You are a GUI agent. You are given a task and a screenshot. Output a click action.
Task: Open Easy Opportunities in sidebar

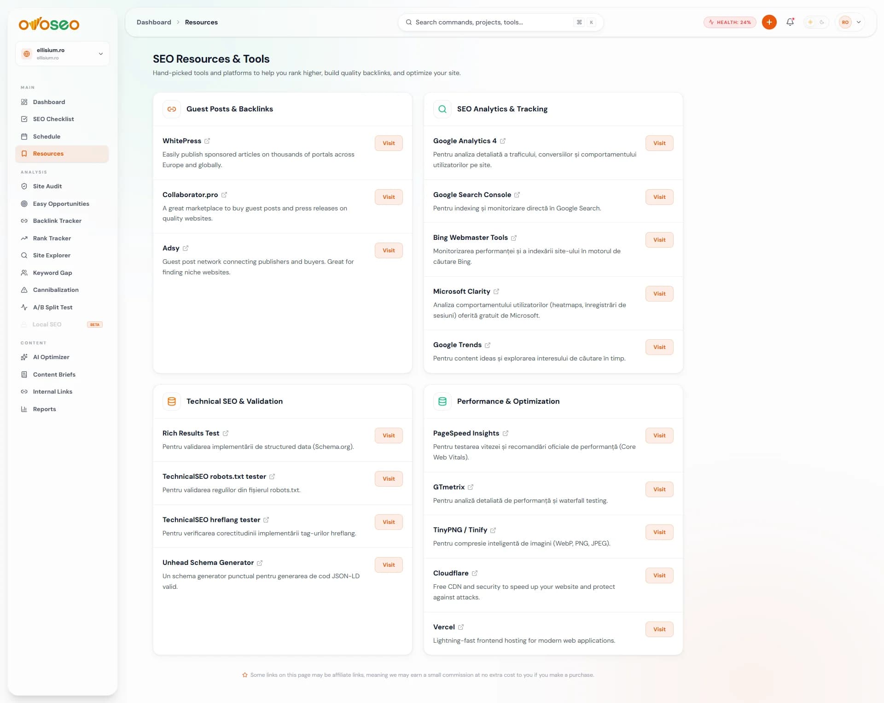coord(62,203)
